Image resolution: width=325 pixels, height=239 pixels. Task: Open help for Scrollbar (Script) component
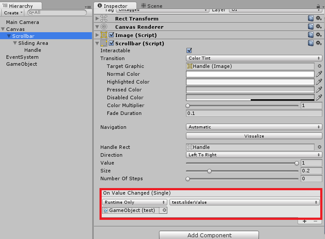coord(311,43)
